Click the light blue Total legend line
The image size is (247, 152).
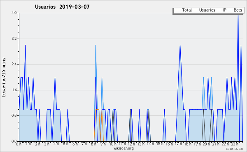coord(178,10)
